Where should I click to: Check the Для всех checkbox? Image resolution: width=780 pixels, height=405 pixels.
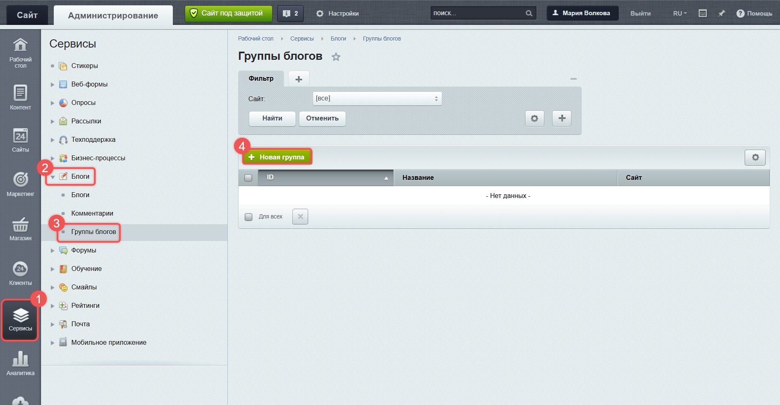click(248, 217)
